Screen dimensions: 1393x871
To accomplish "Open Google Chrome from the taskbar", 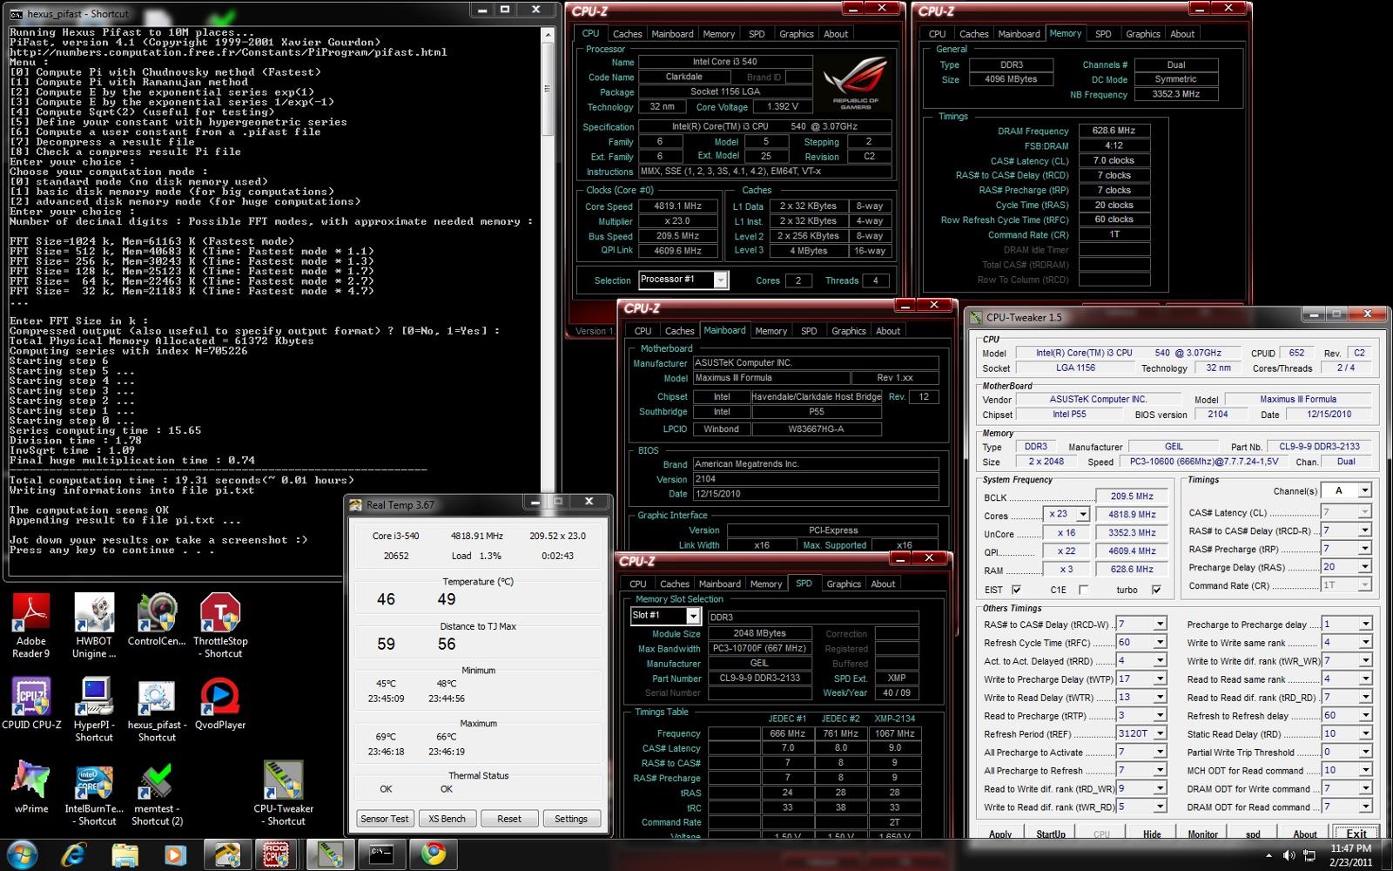I will [433, 854].
